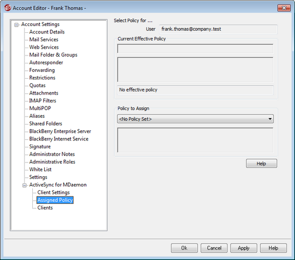Click the User email address field
Viewport: 295px width, 260px height.
218,29
